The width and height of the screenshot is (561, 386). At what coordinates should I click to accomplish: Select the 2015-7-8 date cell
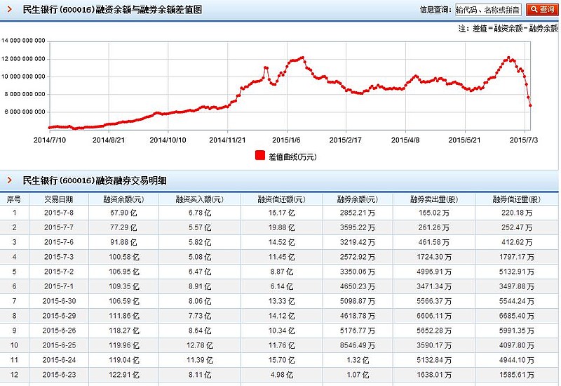click(x=59, y=213)
